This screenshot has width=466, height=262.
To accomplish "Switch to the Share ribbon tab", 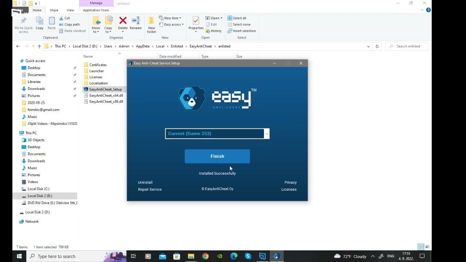I will click(x=54, y=10).
